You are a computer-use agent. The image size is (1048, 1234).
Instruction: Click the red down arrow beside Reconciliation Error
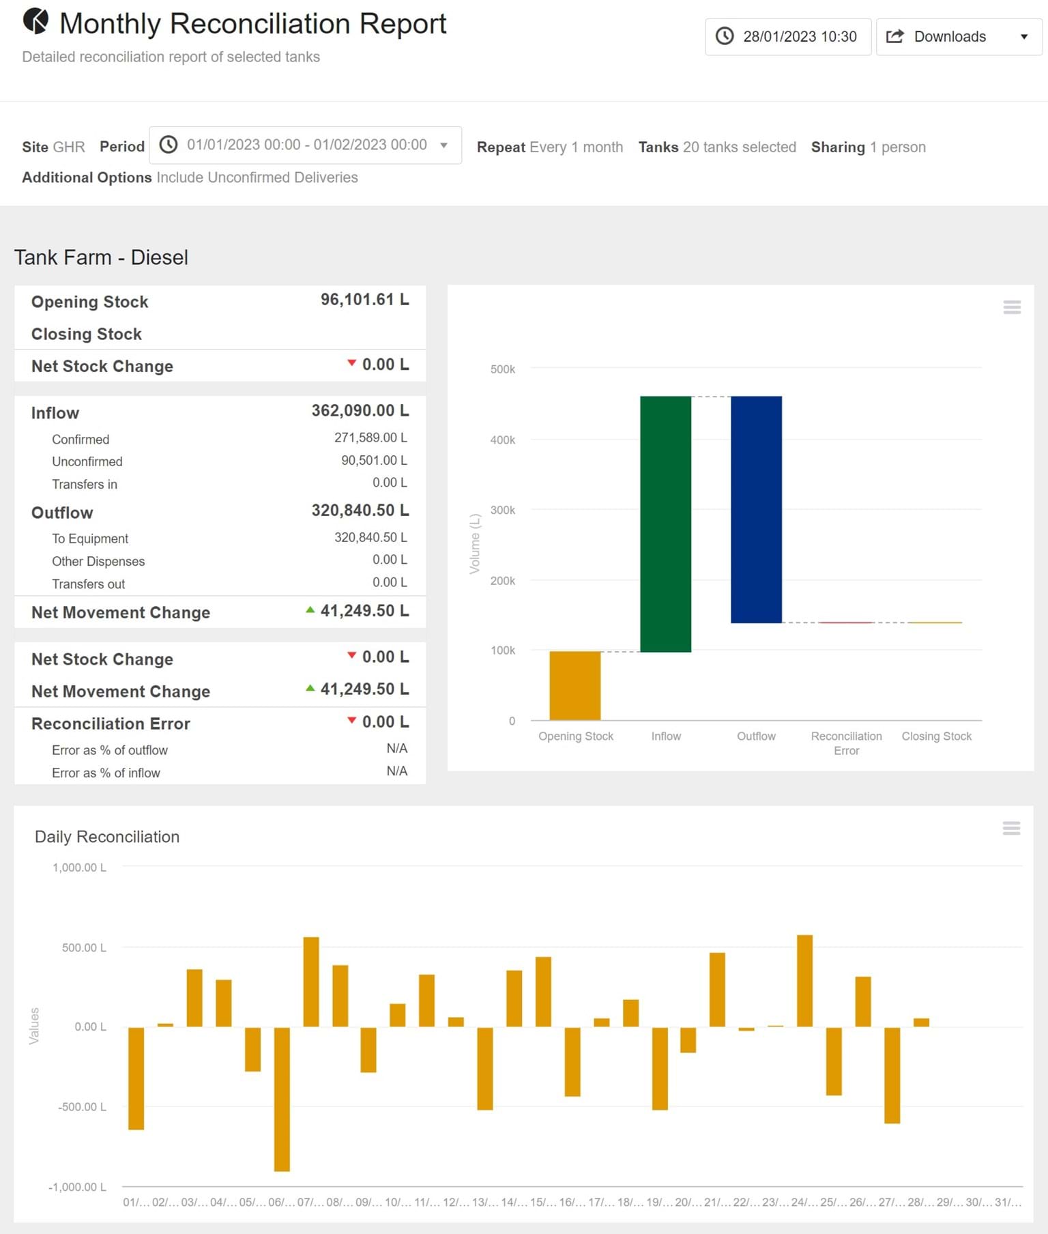tap(351, 720)
